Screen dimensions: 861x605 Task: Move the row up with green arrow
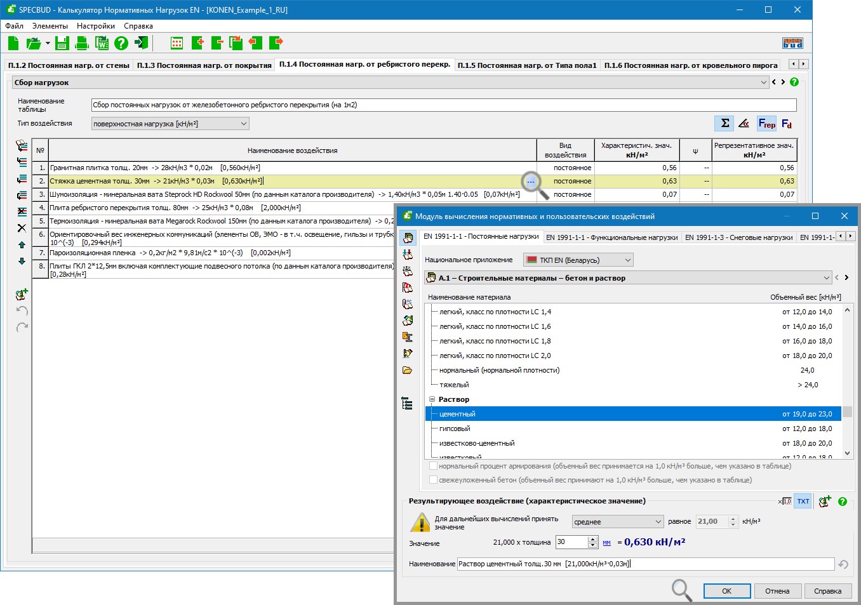point(22,244)
